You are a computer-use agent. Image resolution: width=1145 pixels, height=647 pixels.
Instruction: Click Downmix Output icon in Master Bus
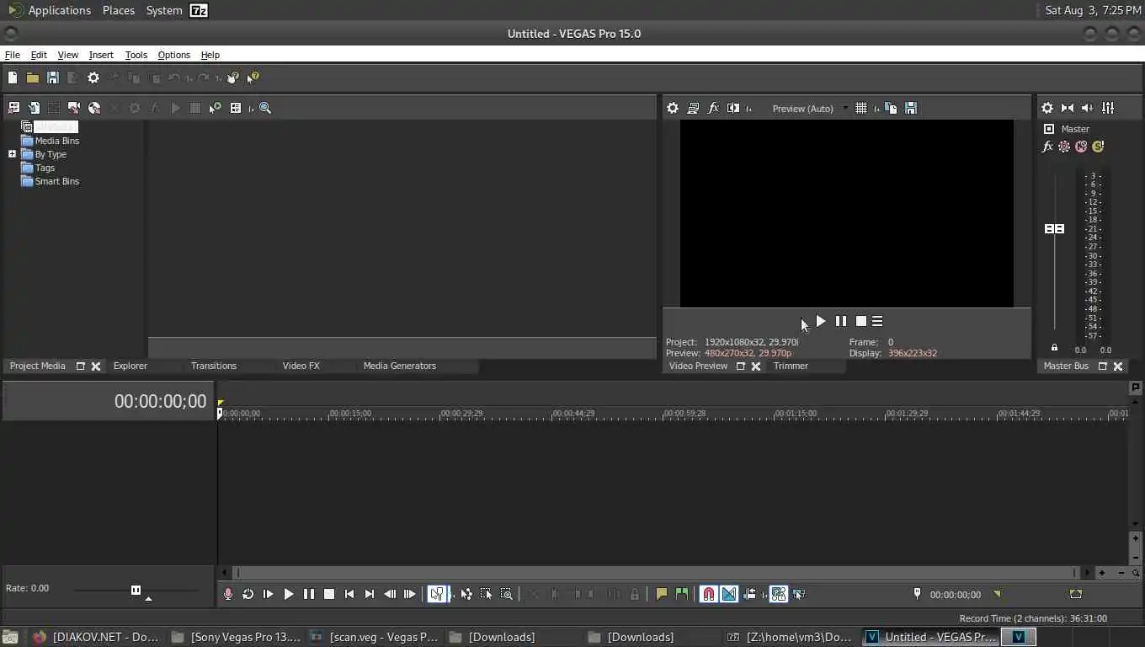[1068, 108]
